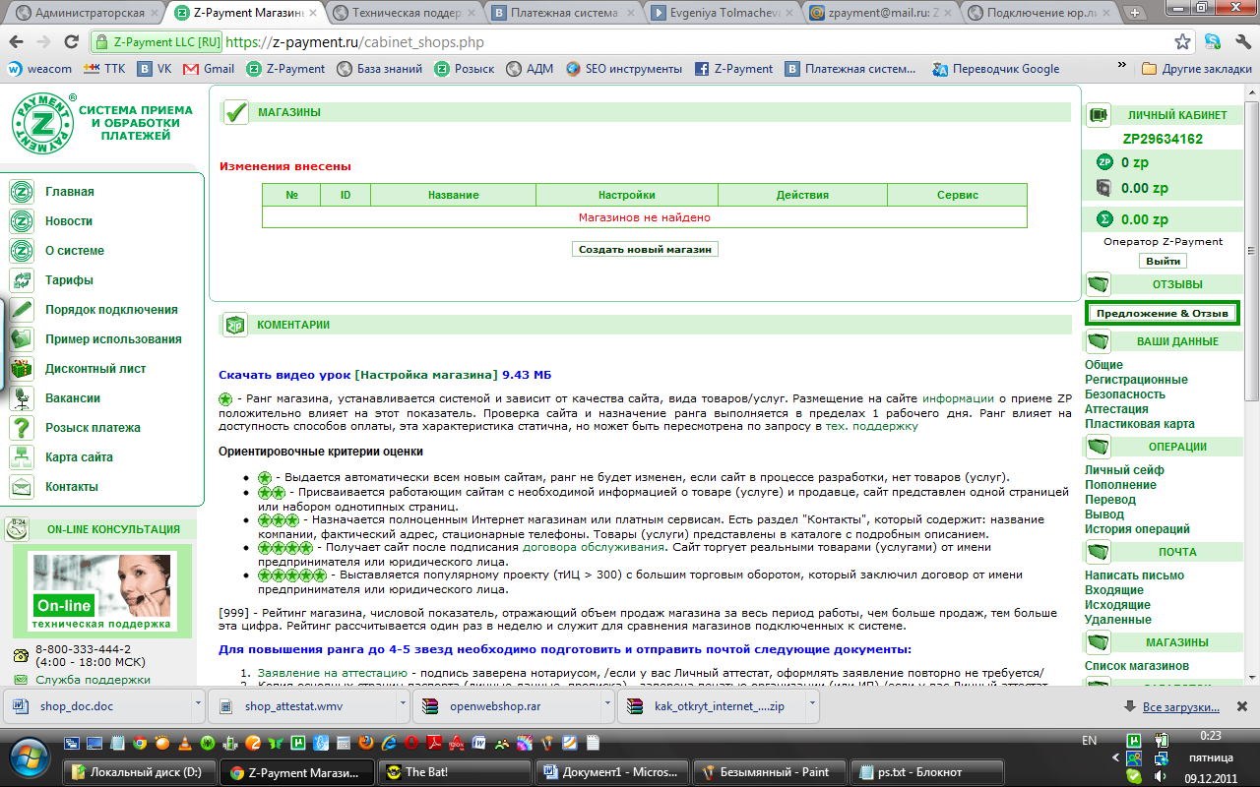Click the Тарифы sidebar icon
The image size is (1260, 787).
pyautogui.click(x=22, y=280)
